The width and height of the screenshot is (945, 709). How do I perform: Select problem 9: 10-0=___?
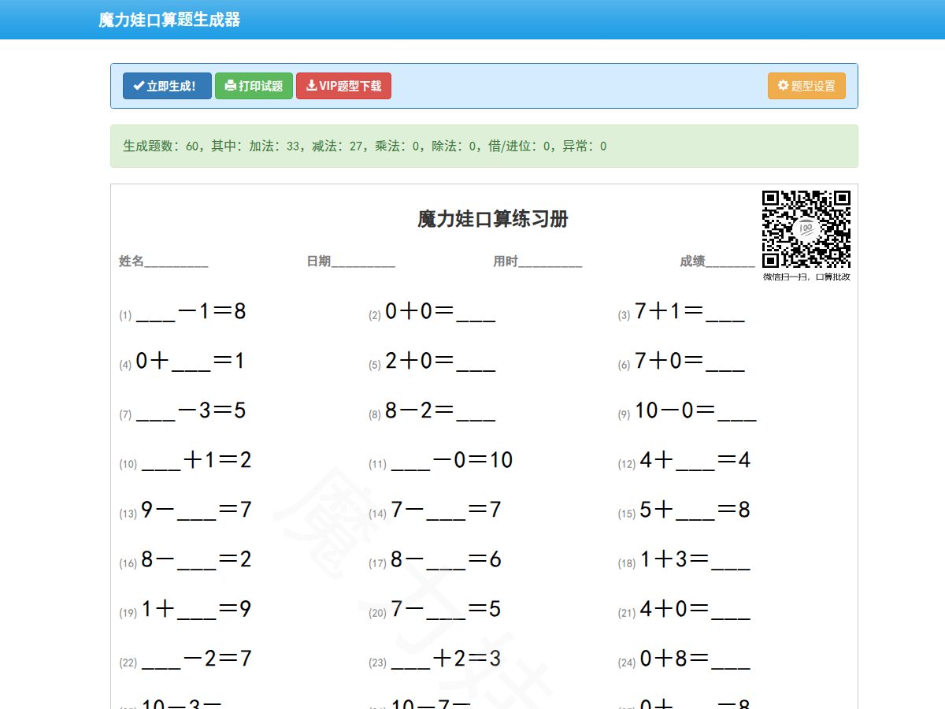687,411
